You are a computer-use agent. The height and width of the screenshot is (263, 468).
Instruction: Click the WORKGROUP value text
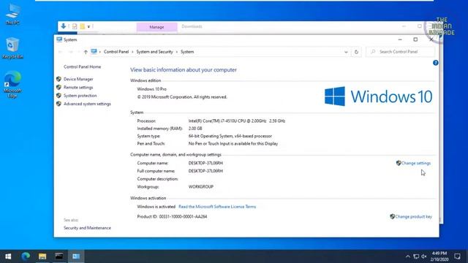pos(201,187)
